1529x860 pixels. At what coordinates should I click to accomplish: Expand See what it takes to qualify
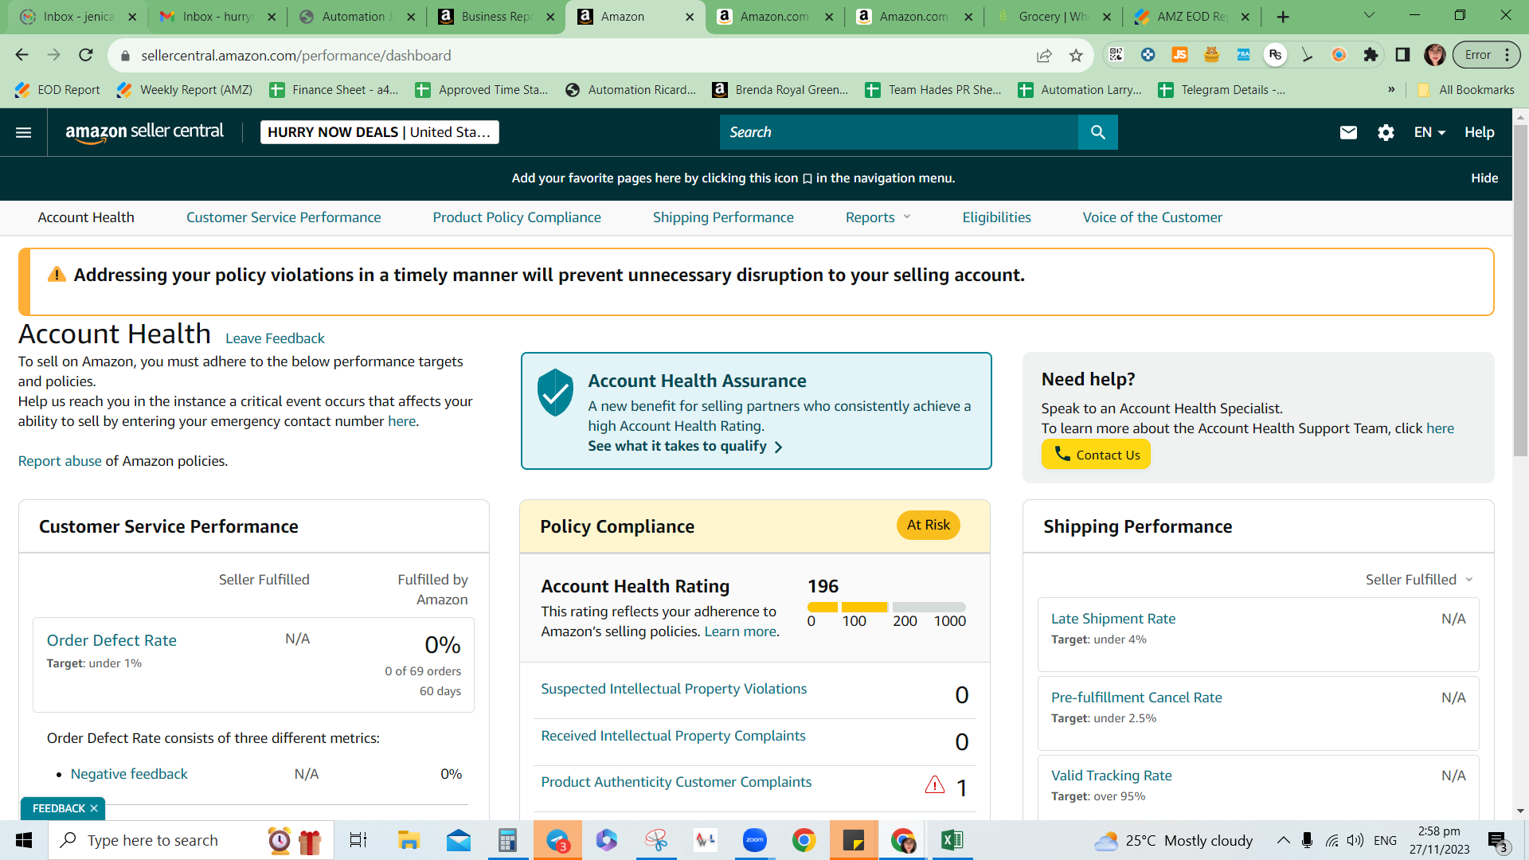[x=686, y=446]
